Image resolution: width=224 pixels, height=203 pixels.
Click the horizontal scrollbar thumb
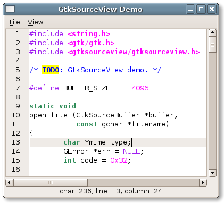click(x=51, y=182)
